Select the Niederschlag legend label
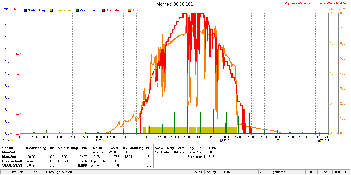The image size is (351, 175). point(36,10)
